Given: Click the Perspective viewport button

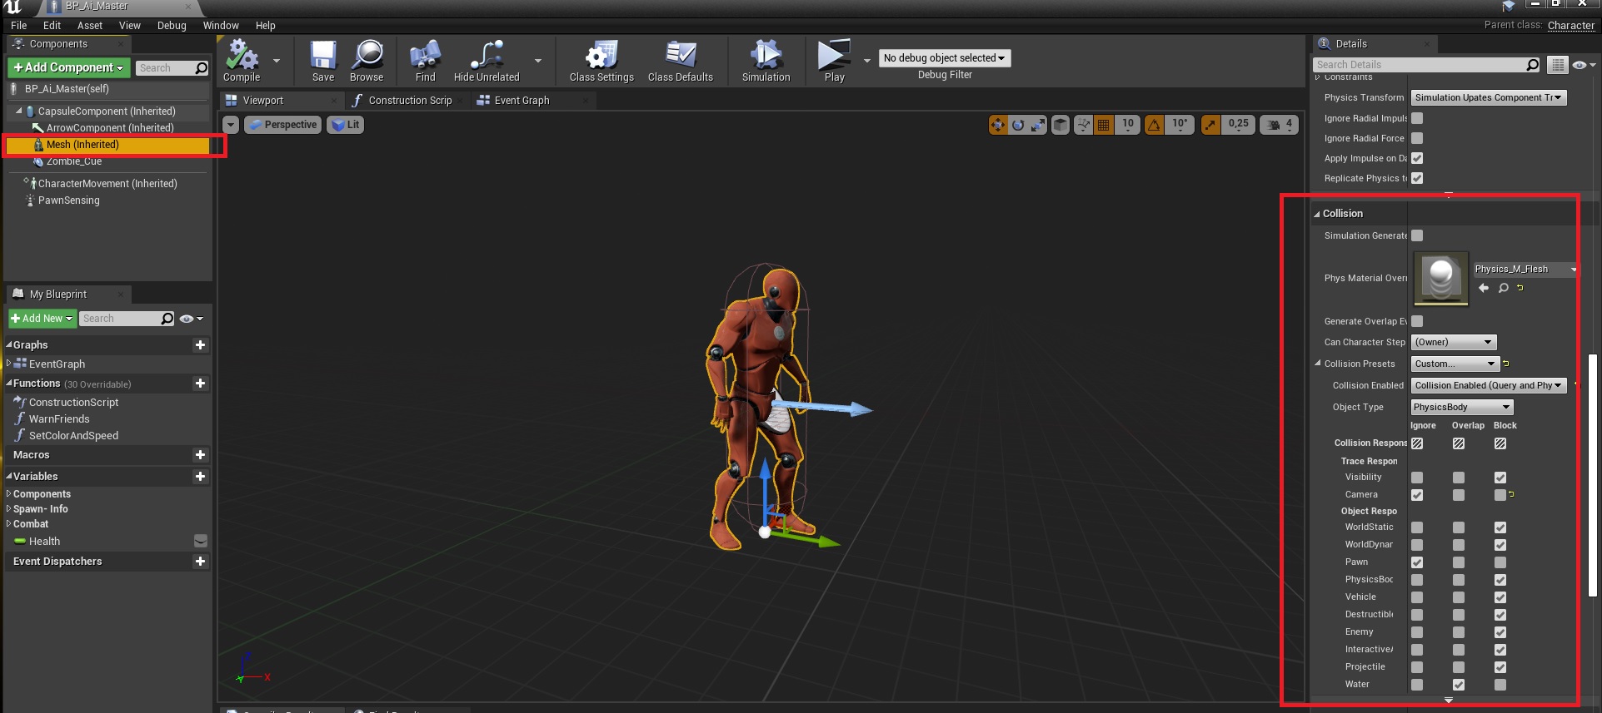Looking at the screenshot, I should click(283, 125).
